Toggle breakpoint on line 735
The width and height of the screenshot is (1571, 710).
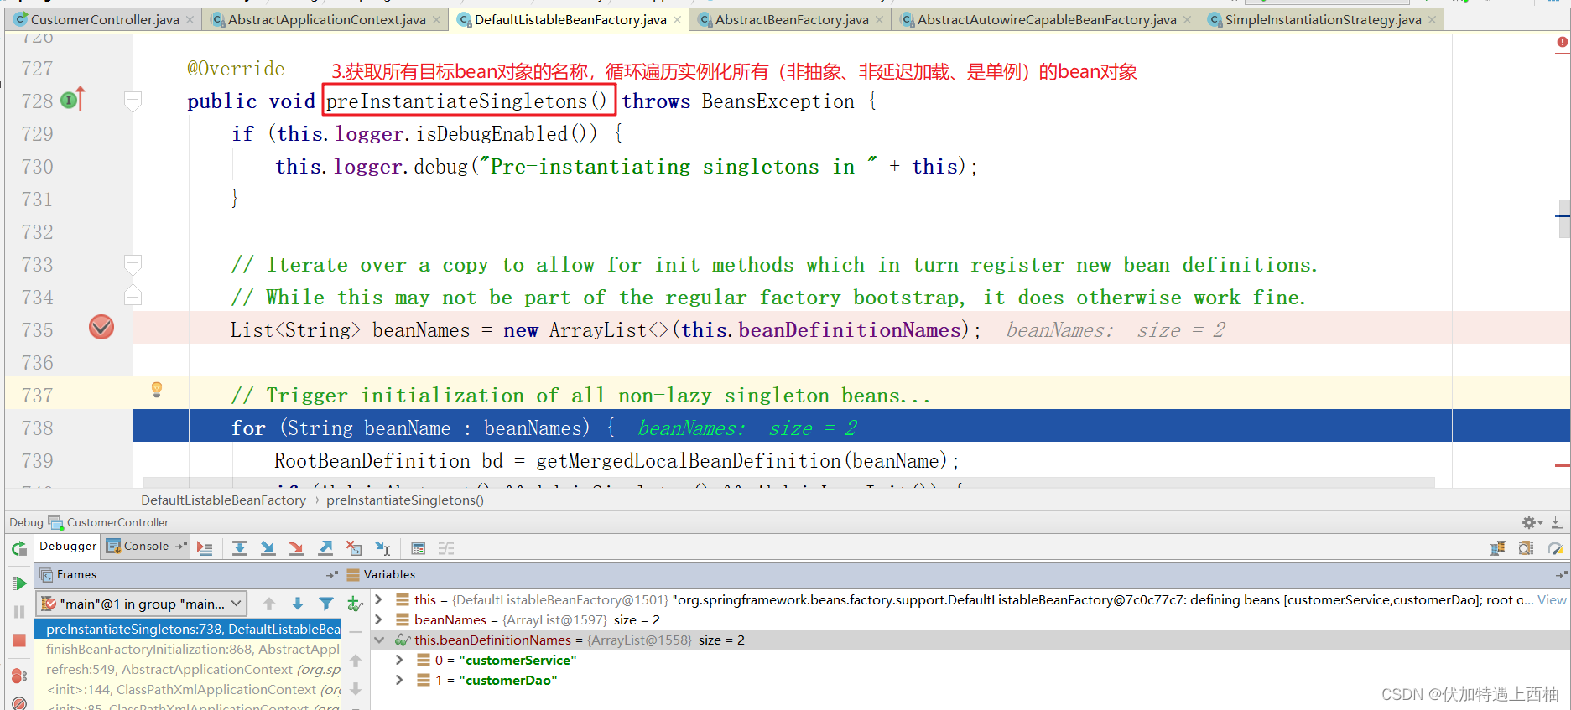101,327
